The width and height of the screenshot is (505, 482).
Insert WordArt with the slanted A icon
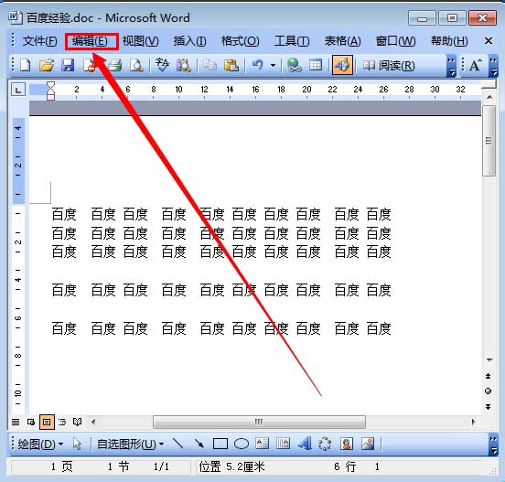[305, 444]
